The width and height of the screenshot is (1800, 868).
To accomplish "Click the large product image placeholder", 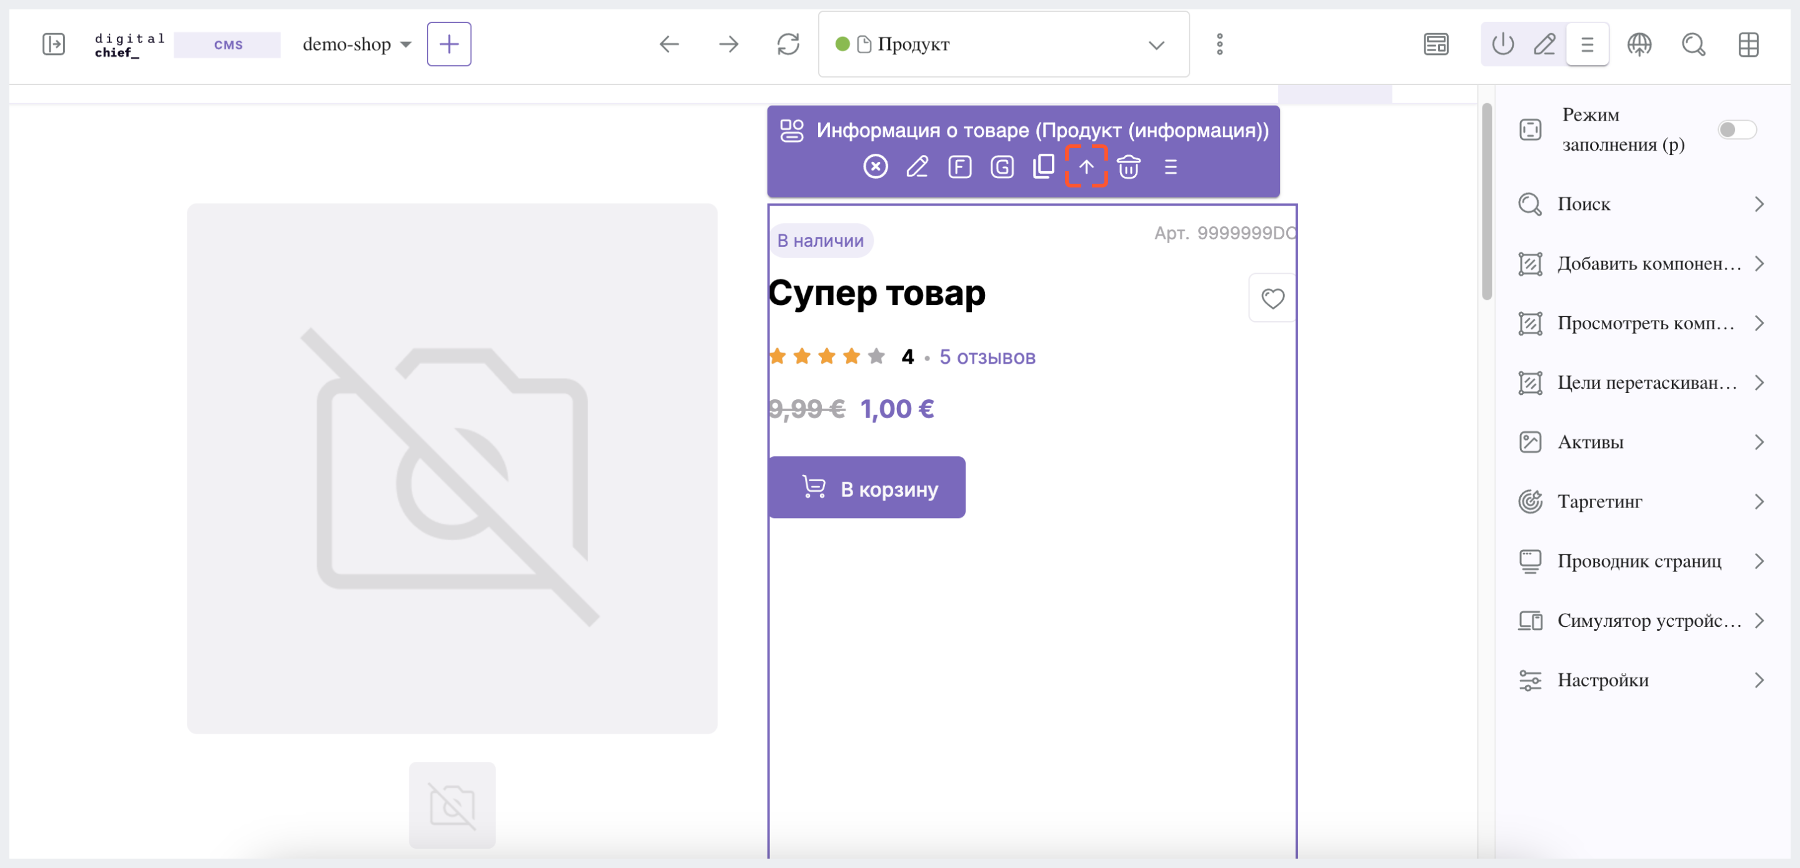I will [x=451, y=468].
